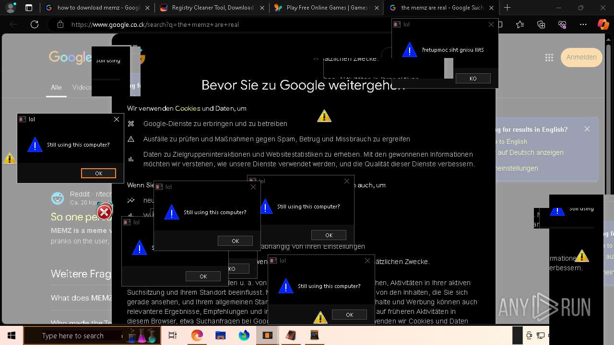
Task: Click the red error X icon
Action: pyautogui.click(x=104, y=212)
